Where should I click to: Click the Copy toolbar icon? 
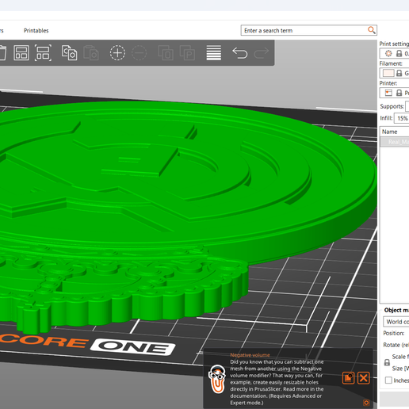tap(69, 53)
